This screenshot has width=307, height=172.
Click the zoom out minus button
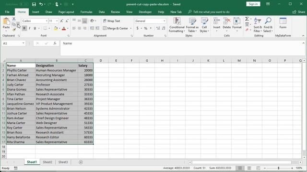(265, 168)
